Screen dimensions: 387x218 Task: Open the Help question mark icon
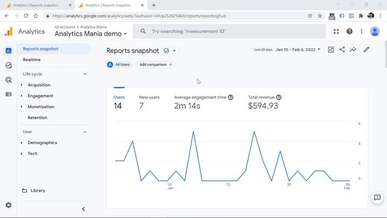pyautogui.click(x=350, y=31)
